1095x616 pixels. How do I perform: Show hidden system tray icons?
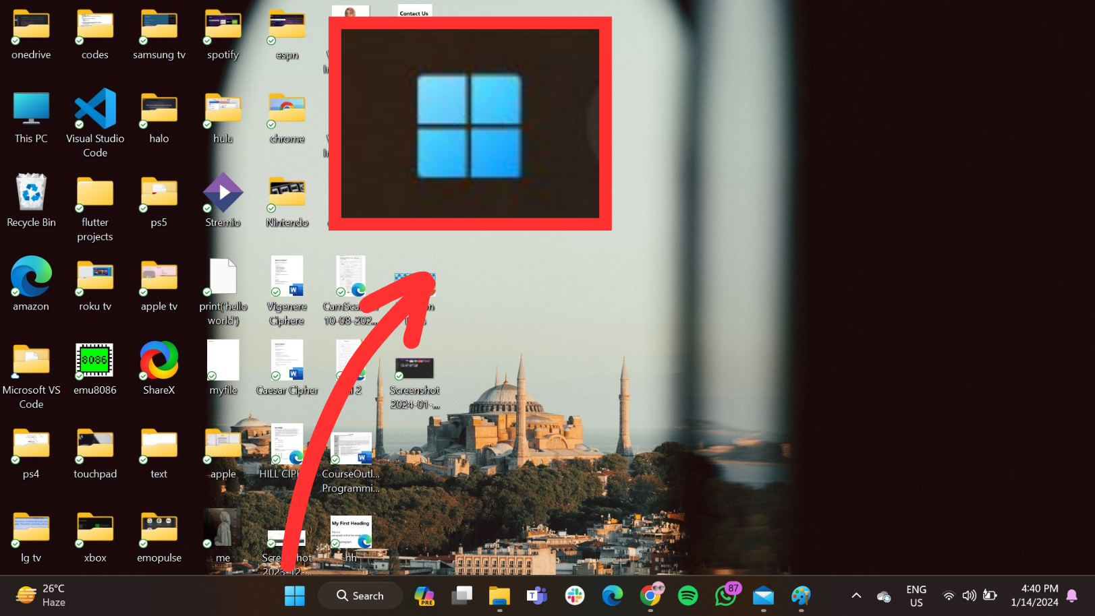pyautogui.click(x=856, y=596)
